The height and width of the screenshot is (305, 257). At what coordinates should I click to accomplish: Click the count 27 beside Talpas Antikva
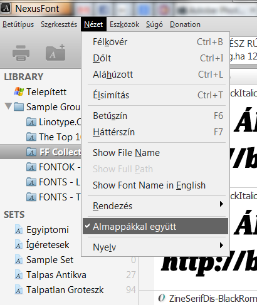click(x=131, y=275)
